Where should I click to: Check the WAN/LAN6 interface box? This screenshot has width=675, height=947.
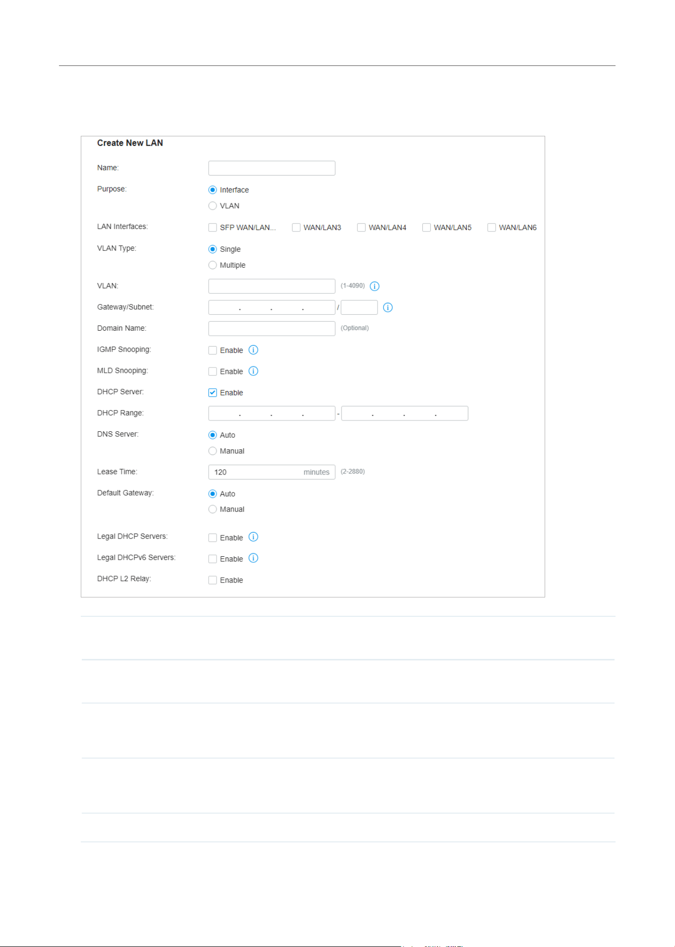[492, 228]
